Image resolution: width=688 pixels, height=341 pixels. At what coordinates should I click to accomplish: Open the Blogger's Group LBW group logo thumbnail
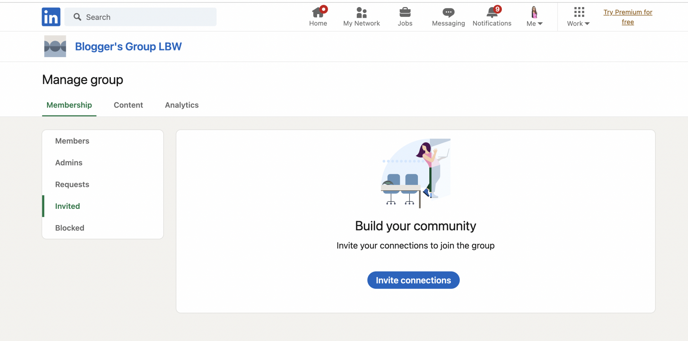55,46
